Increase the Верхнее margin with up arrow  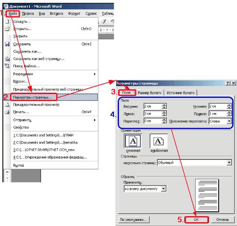164,105
